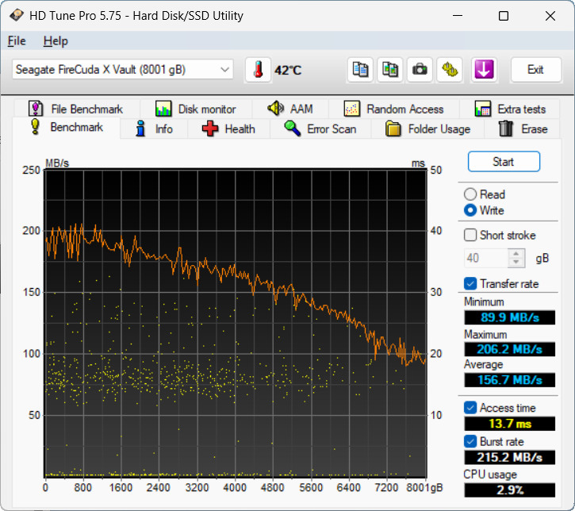This screenshot has height=511, width=575.
Task: Increase short stroke value with up arrow
Action: tap(516, 253)
